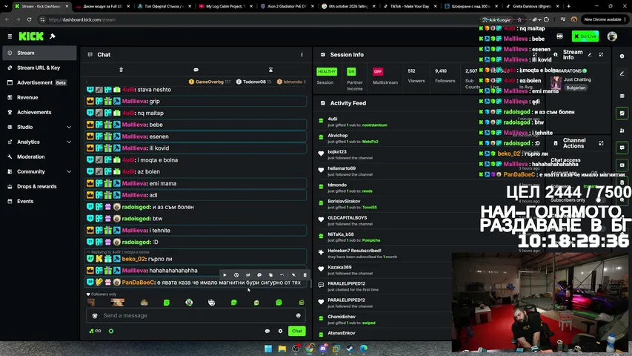Click the speech bubble icon in chat top bar
The height and width of the screenshot is (356, 632).
click(x=196, y=70)
